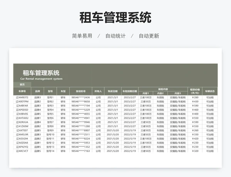Select the 保险内容 merged header

(163, 89)
